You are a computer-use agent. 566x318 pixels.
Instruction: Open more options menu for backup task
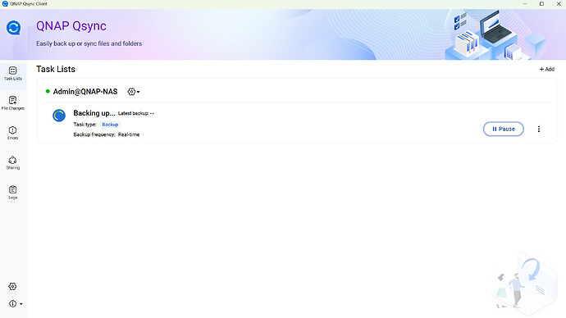point(539,129)
